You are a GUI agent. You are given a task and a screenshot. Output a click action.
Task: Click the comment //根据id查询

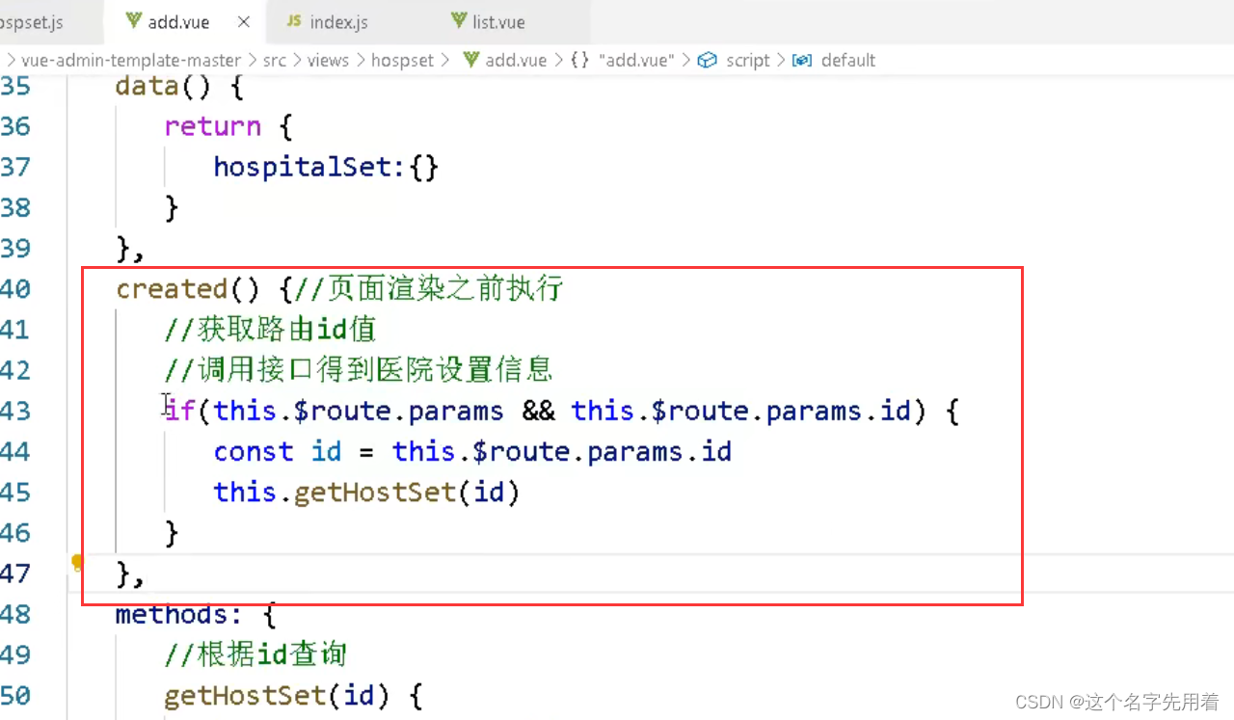click(x=255, y=654)
